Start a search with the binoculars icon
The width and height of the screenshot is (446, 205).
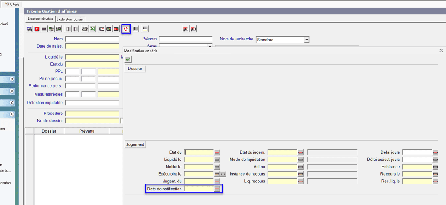click(x=29, y=29)
